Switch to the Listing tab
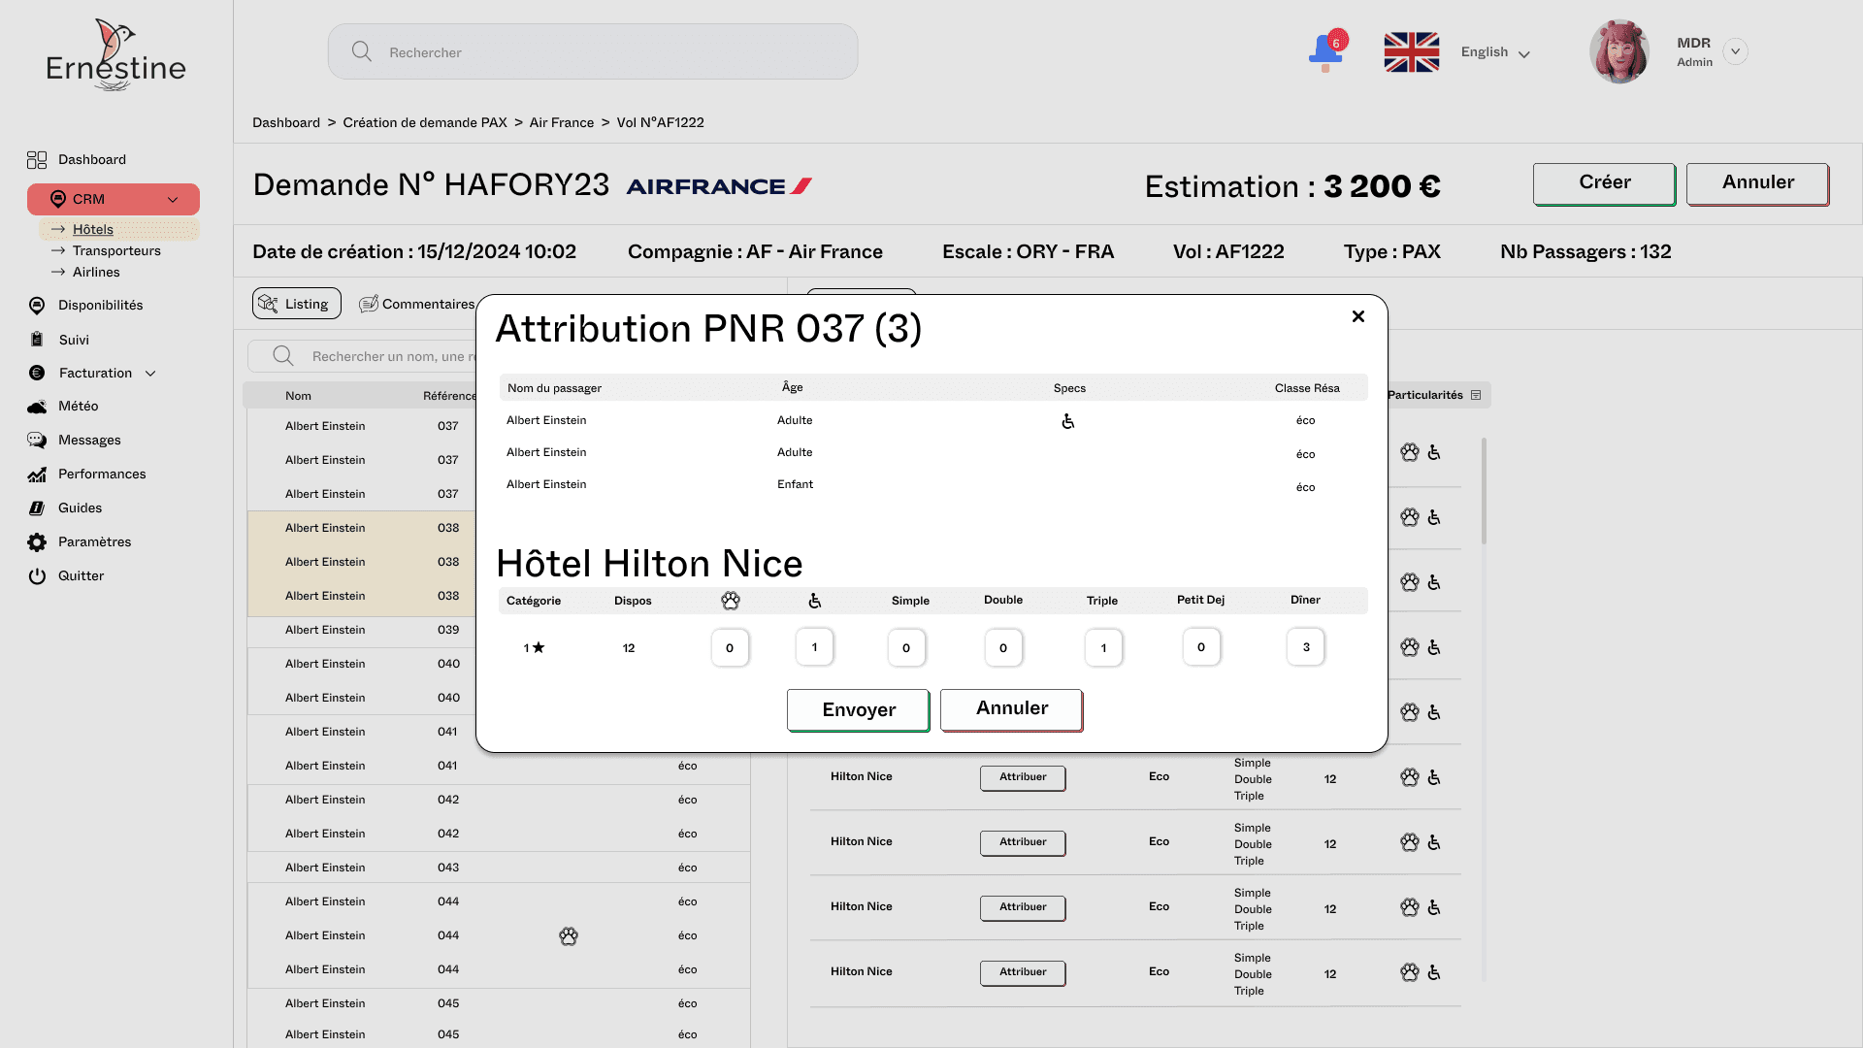This screenshot has height=1048, width=1863. tap(296, 304)
